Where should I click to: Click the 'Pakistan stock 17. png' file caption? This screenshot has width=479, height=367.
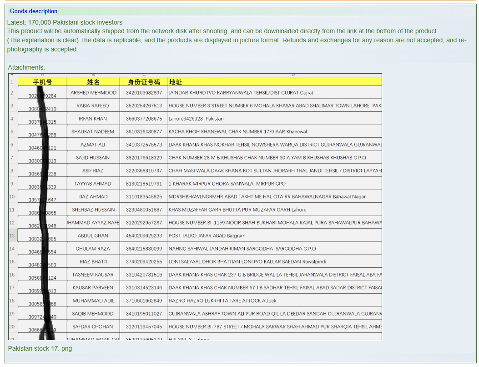40,348
